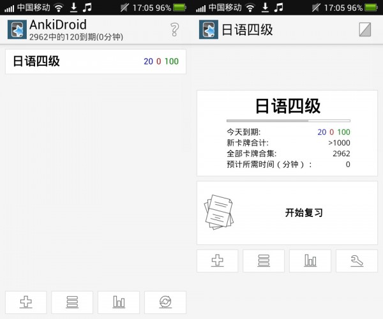Tap the sync icon on the deck list screen
The image size is (383, 319).
(165, 302)
